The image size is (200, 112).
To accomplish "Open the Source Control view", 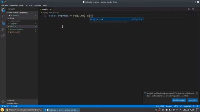I will (3, 23).
